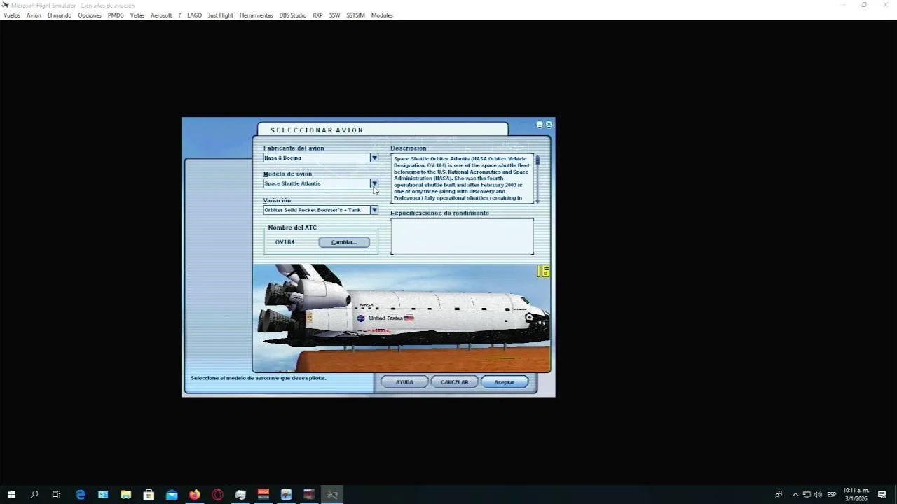Click the Especificaciones de rendimiento text box
This screenshot has height=504, width=897.
pyautogui.click(x=462, y=237)
